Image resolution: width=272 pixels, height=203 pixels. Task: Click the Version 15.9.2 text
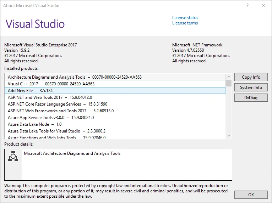click(17, 50)
